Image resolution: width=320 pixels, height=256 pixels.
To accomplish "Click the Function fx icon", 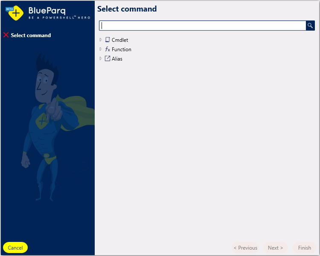I will click(x=108, y=49).
